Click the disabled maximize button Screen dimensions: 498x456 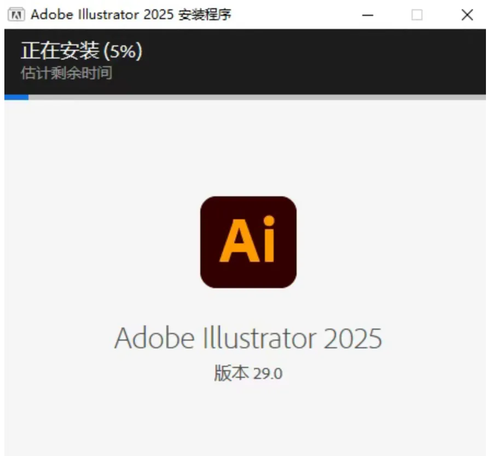(x=416, y=15)
